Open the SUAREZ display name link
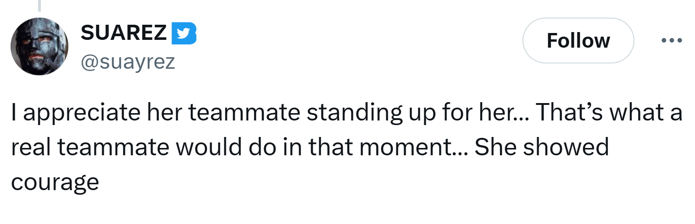The width and height of the screenshot is (695, 224). pyautogui.click(x=123, y=33)
